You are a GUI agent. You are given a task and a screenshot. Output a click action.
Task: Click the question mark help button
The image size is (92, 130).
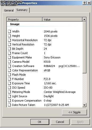tap(84, 3)
